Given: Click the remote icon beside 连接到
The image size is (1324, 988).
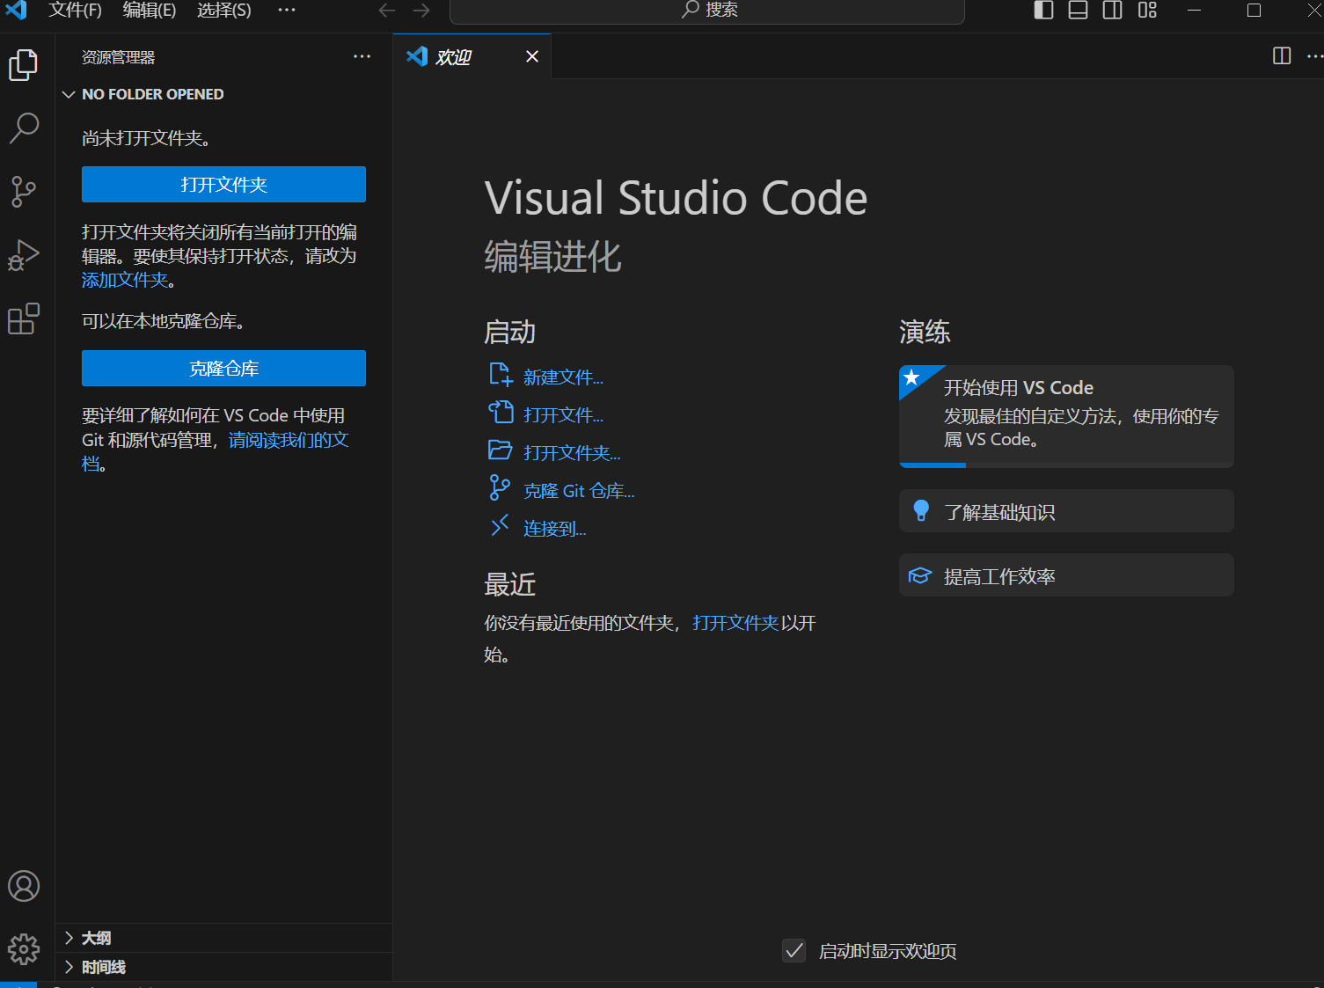Looking at the screenshot, I should [x=500, y=526].
